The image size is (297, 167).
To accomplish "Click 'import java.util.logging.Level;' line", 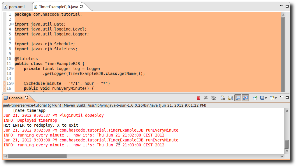I will point(51,29).
